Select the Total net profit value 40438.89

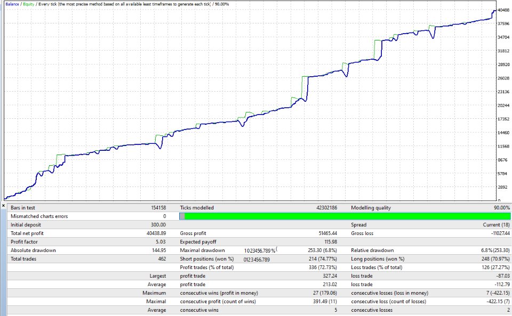click(x=156, y=233)
